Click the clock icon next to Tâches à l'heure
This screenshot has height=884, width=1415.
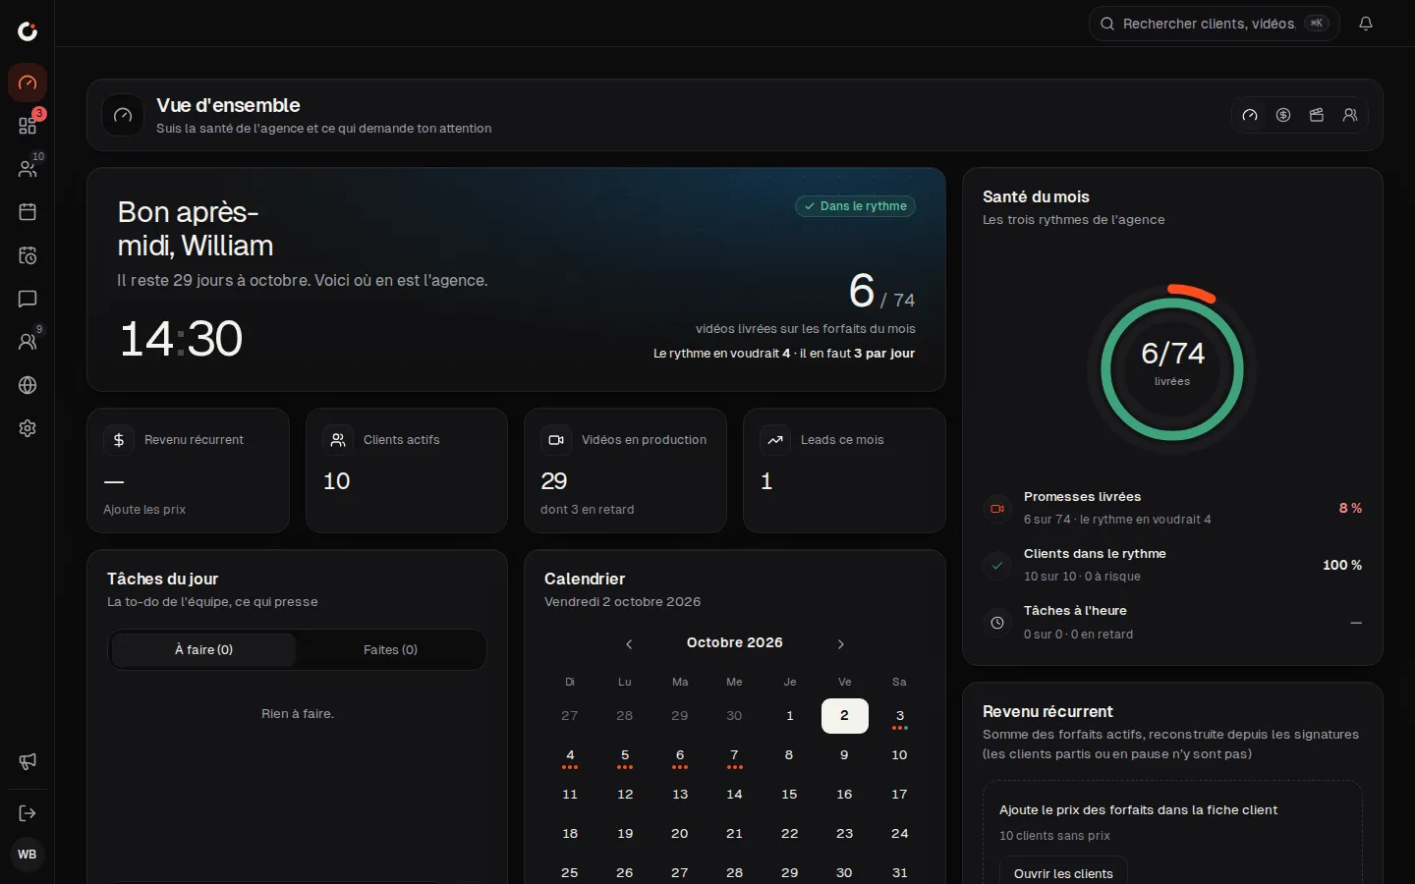point(997,623)
